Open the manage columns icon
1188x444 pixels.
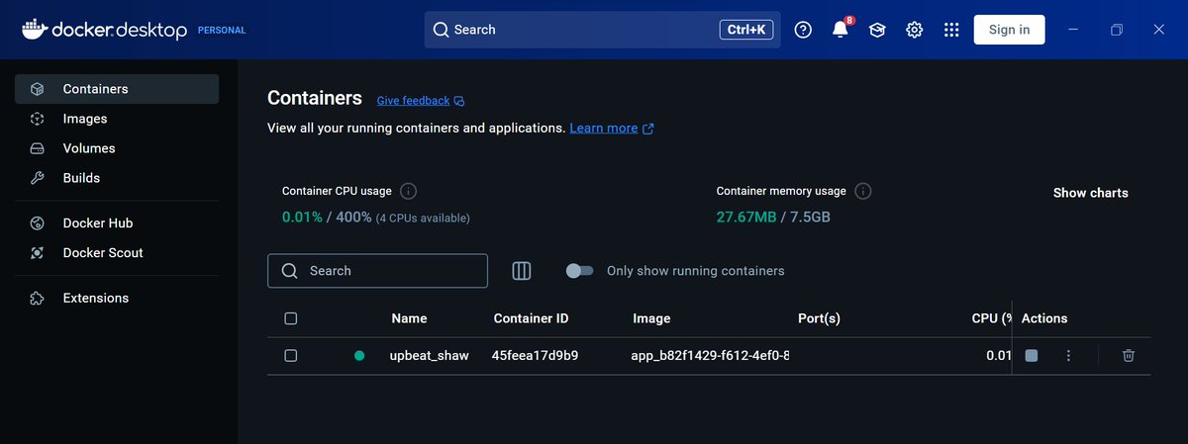(x=522, y=271)
